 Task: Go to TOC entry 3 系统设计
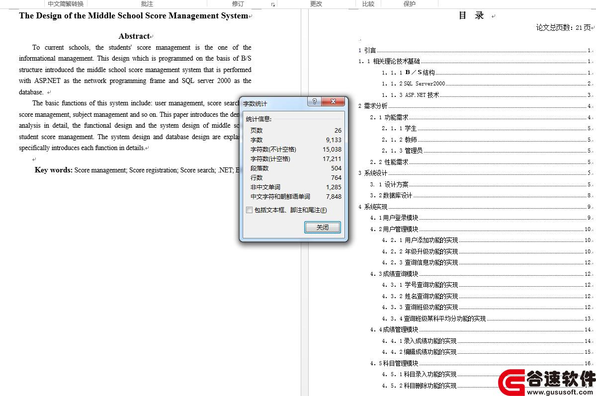pos(475,173)
